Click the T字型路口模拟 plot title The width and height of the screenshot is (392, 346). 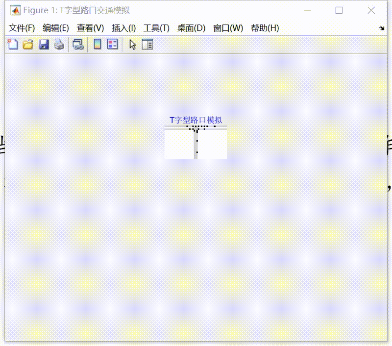coord(196,120)
